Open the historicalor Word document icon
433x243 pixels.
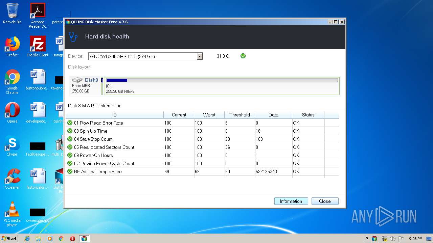coord(38,179)
